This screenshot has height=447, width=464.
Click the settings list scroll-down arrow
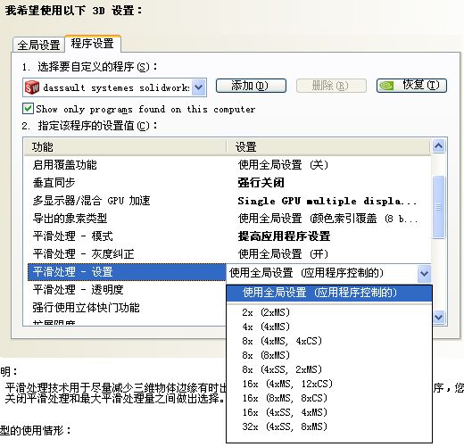point(439,317)
